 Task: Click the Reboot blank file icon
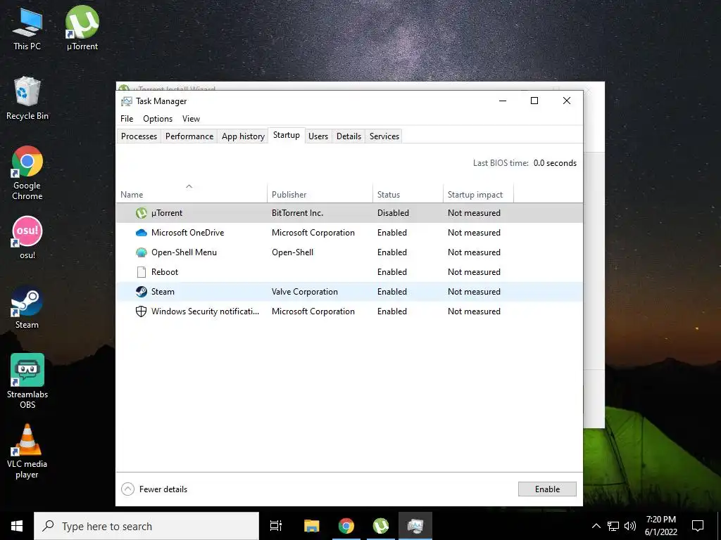tap(141, 272)
